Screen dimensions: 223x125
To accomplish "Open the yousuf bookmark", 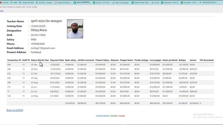I will click(155, 2).
